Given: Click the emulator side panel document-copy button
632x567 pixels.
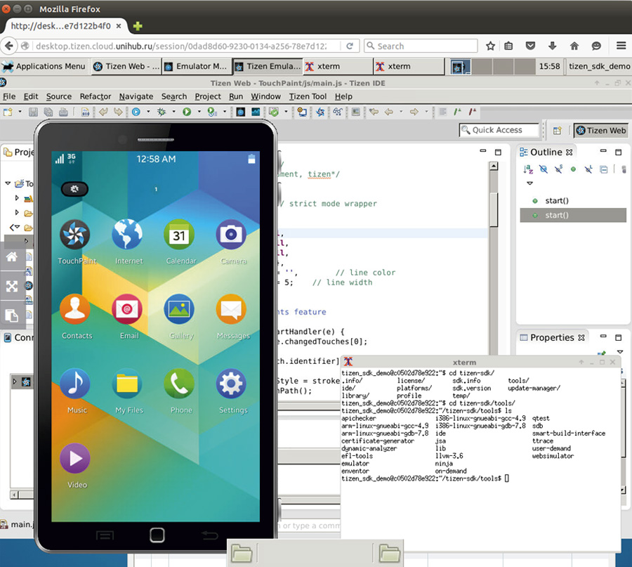Looking at the screenshot, I should [x=12, y=315].
